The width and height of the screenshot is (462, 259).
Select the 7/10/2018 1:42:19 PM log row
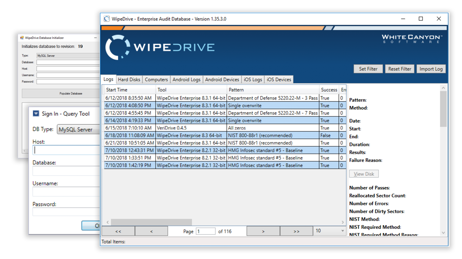click(225, 165)
